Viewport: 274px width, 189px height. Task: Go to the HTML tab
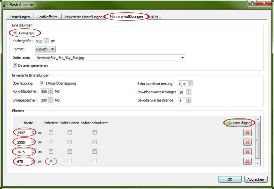(155, 17)
